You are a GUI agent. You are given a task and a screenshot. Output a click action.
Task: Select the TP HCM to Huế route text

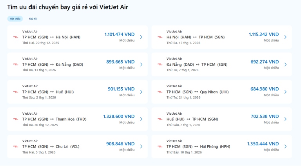coord(48,92)
